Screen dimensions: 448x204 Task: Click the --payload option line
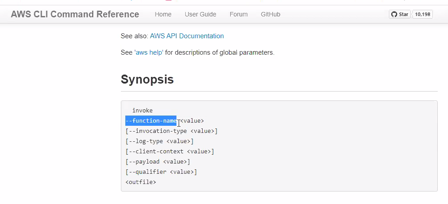tap(158, 162)
